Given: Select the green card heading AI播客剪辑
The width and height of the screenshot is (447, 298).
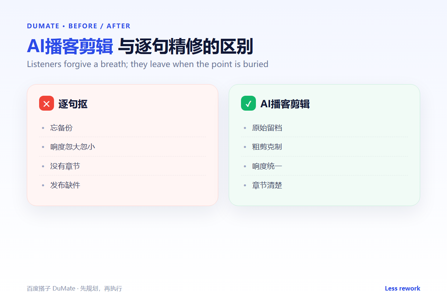Looking at the screenshot, I should pyautogui.click(x=285, y=104).
